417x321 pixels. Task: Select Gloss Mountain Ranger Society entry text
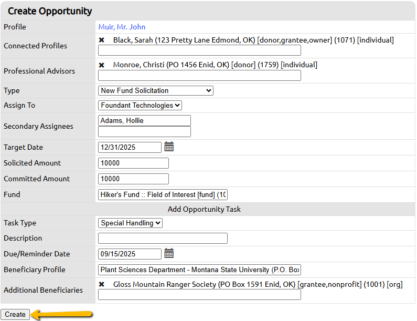pos(258,284)
